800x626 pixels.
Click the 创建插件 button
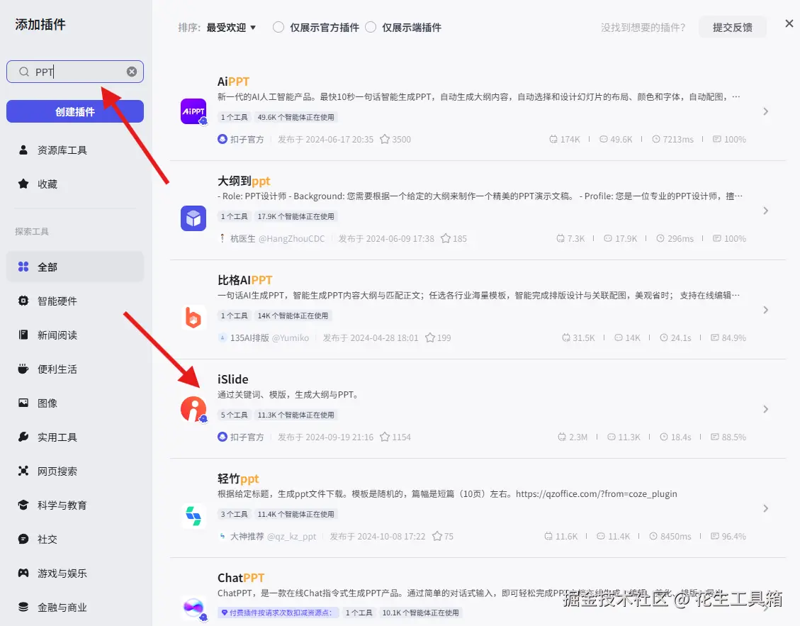pos(75,111)
